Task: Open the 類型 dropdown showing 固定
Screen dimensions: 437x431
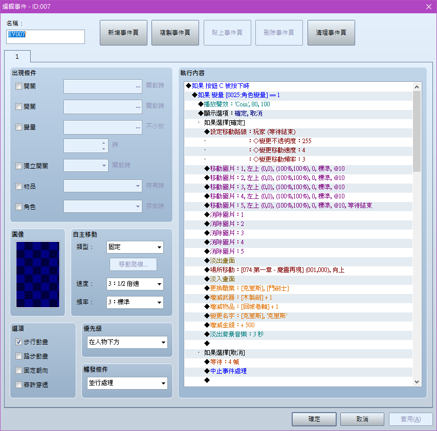Action: (135, 247)
